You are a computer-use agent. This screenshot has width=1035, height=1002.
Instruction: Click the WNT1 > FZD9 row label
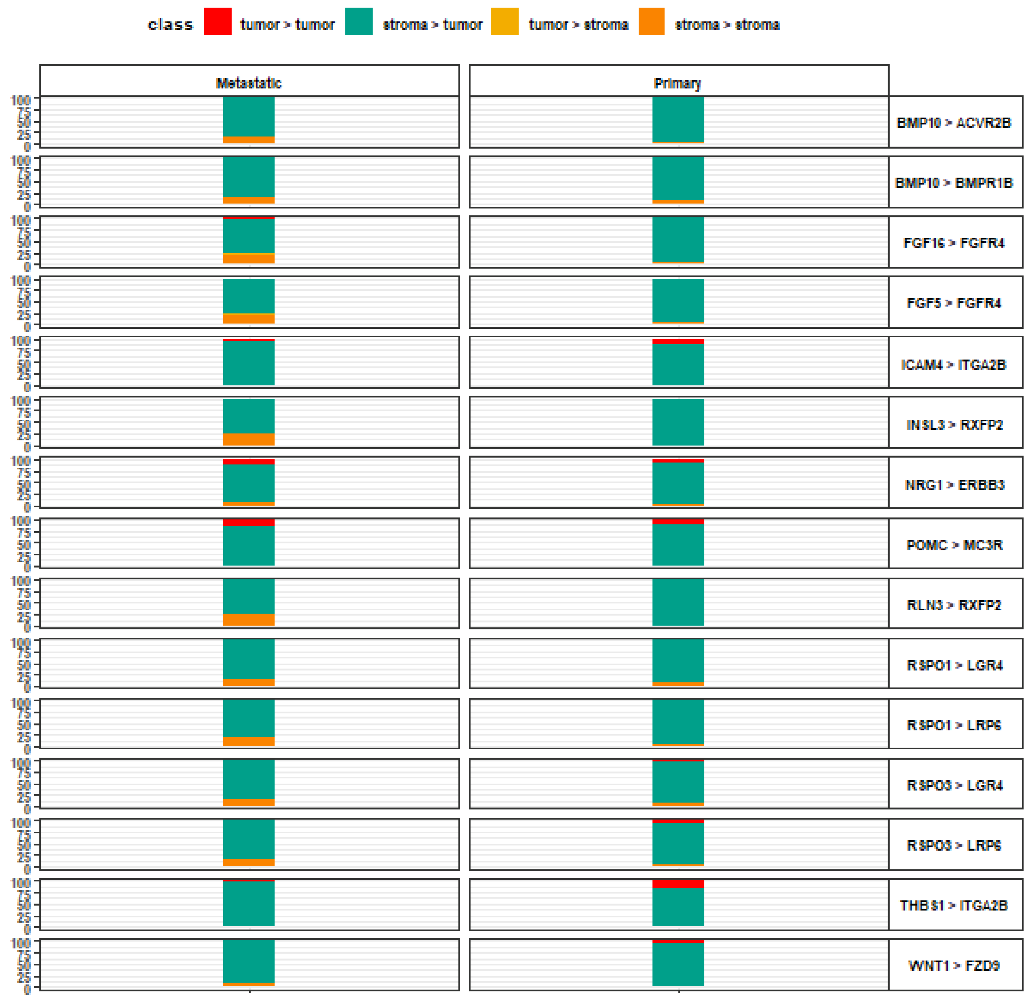click(954, 966)
